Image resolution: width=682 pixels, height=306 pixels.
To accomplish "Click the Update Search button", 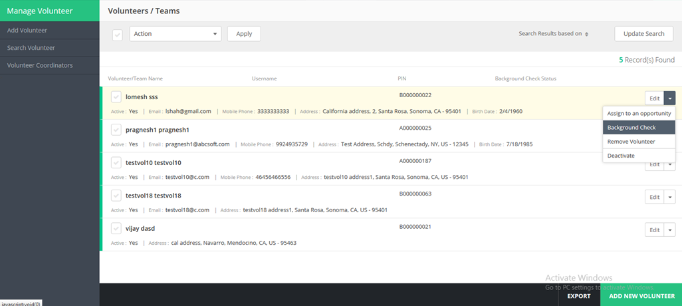I will click(643, 33).
